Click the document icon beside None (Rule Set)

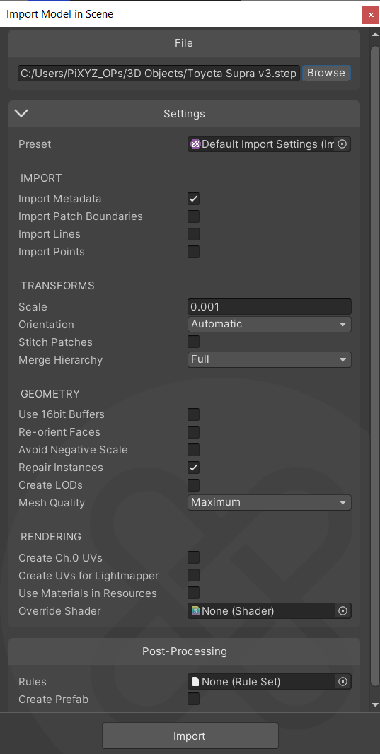[196, 681]
